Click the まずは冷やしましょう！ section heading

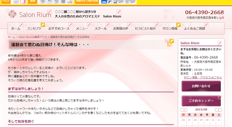tap(26, 89)
